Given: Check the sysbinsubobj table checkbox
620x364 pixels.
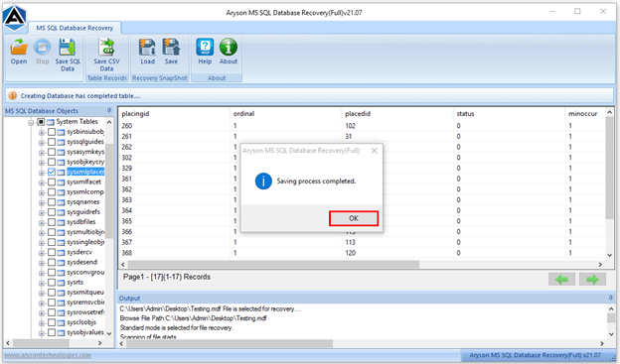Looking at the screenshot, I should (x=52, y=132).
